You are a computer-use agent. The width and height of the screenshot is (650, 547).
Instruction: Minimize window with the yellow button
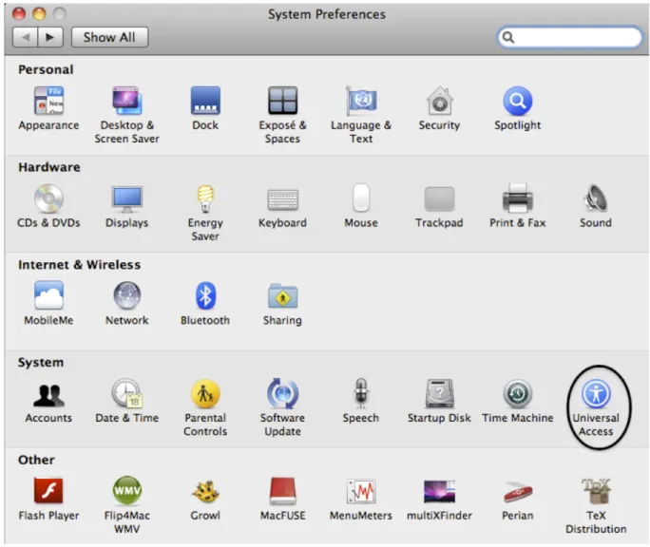click(39, 14)
